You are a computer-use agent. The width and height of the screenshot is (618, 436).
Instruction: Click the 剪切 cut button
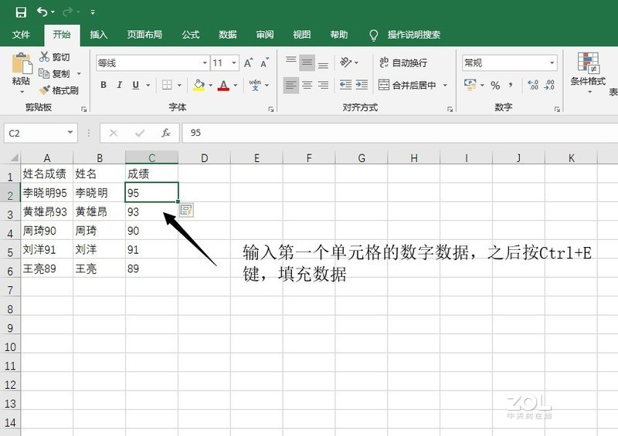[55, 57]
